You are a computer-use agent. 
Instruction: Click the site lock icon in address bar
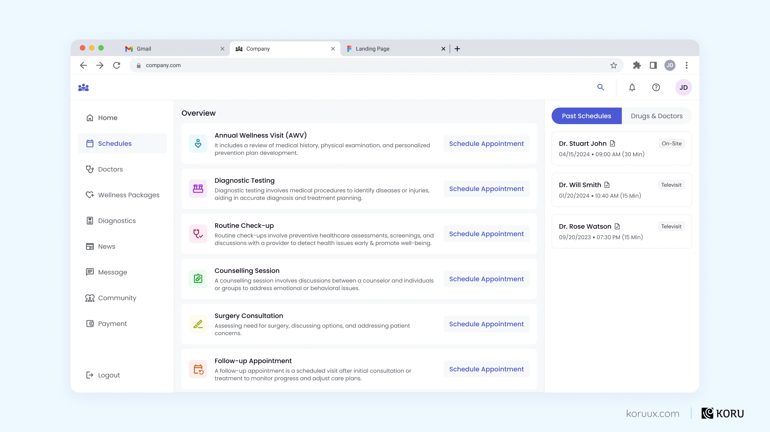coord(138,65)
